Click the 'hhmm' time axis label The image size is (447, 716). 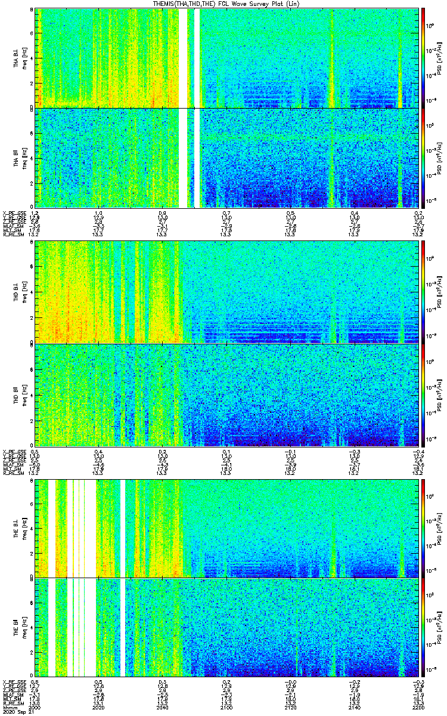click(x=9, y=707)
